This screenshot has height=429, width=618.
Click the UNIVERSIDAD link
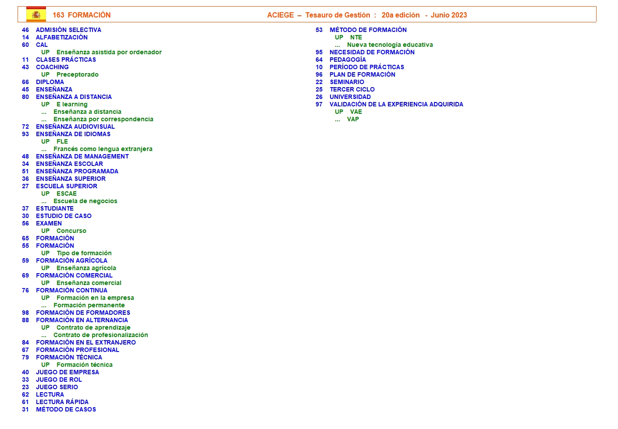coord(350,97)
